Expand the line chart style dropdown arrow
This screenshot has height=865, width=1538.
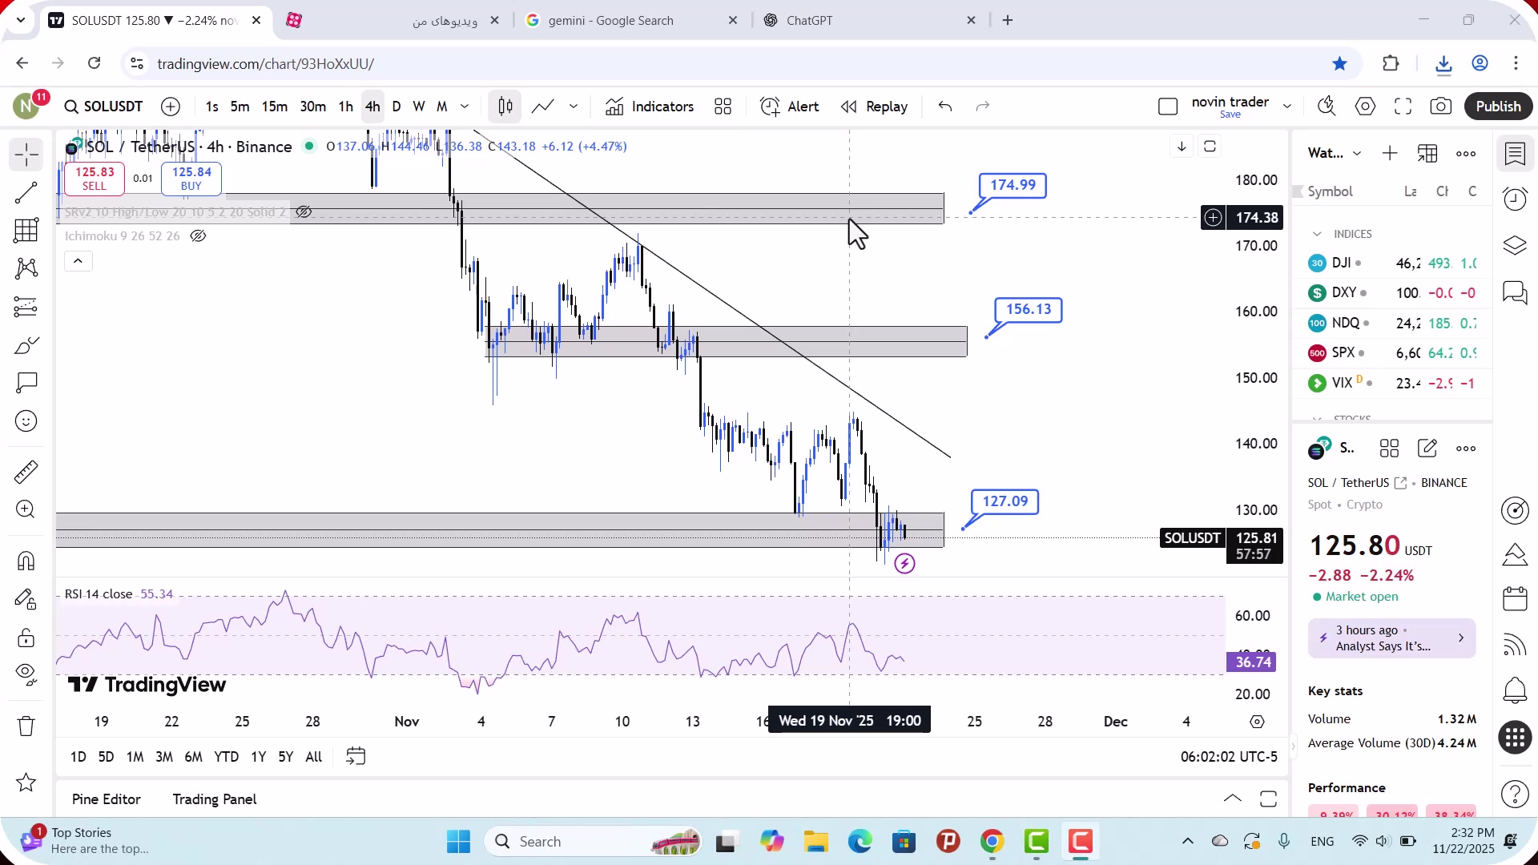tap(573, 107)
